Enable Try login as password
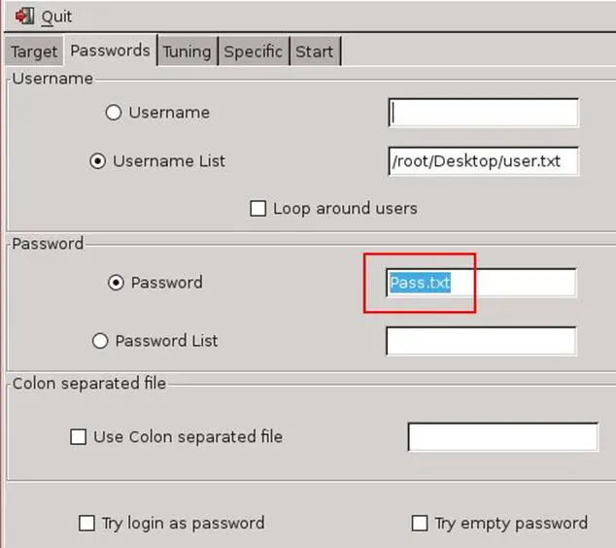This screenshot has width=616, height=548. [86, 524]
